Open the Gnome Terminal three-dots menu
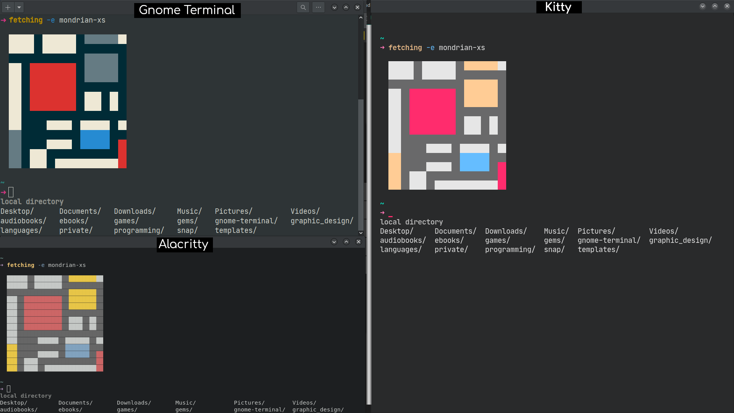The width and height of the screenshot is (734, 413). [318, 7]
